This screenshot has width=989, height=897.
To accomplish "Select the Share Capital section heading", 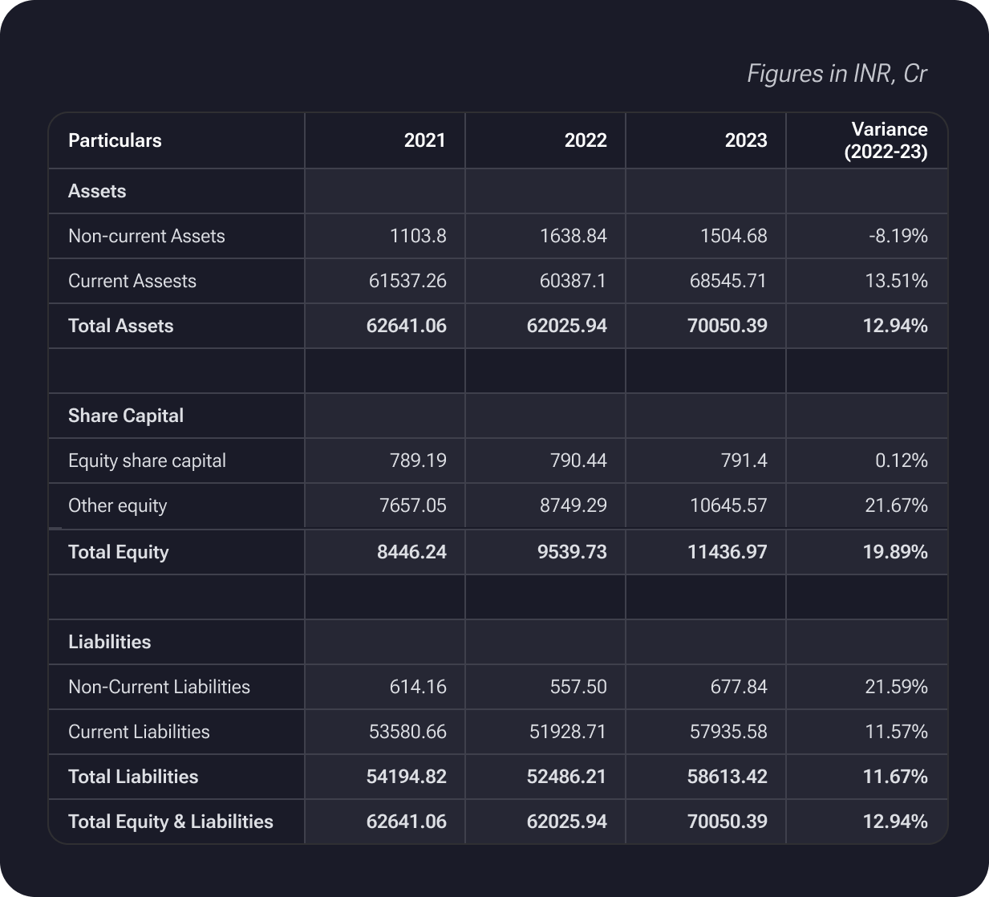I will tap(125, 416).
